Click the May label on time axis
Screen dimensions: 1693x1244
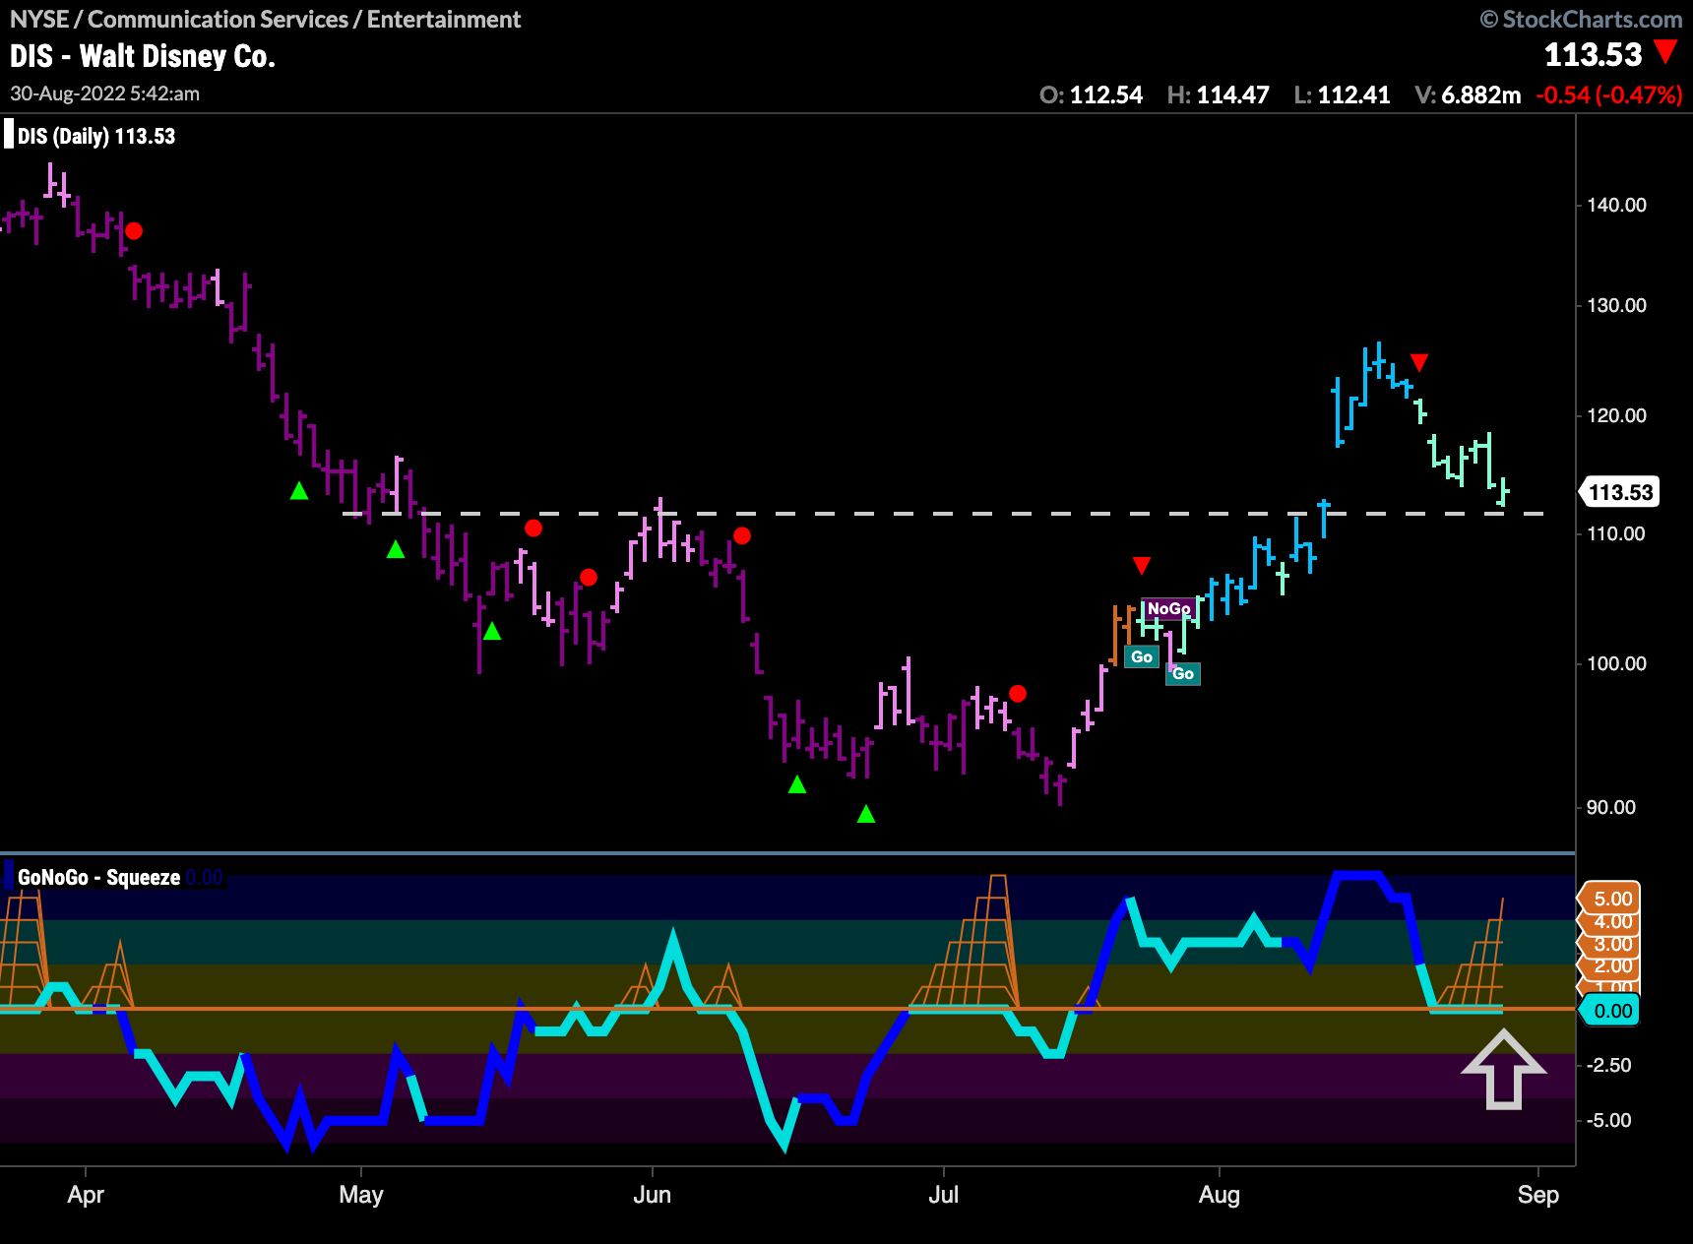(361, 1195)
